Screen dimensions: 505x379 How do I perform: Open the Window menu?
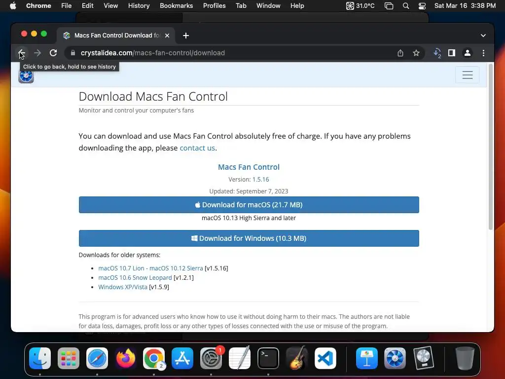[268, 6]
